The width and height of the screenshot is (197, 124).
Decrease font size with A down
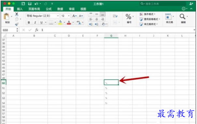81,16
